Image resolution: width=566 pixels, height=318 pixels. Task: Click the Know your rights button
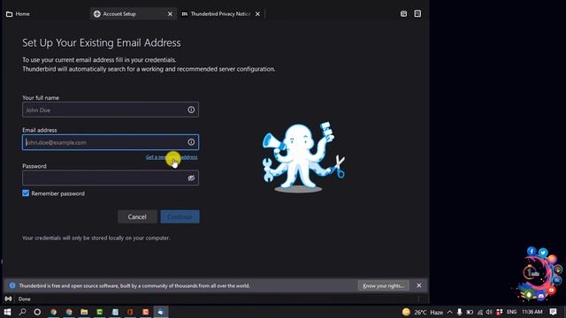383,285
